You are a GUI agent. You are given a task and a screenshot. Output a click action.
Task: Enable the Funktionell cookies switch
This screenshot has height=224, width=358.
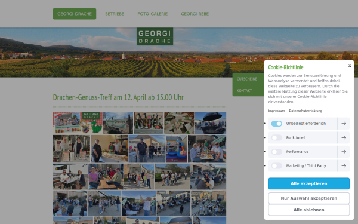(x=276, y=137)
